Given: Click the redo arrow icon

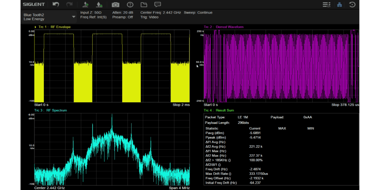Looking at the screenshot, I should pyautogui.click(x=70, y=5).
